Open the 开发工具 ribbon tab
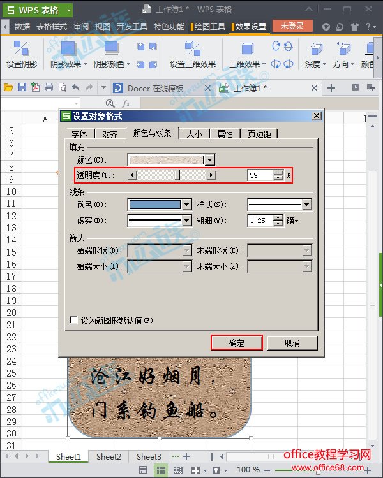 132,27
